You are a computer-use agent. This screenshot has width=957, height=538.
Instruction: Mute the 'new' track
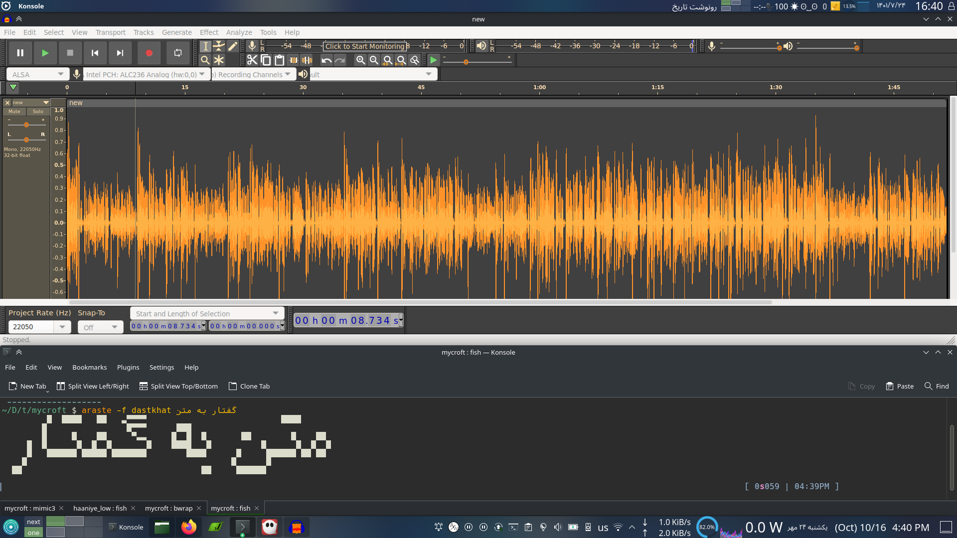coord(14,112)
